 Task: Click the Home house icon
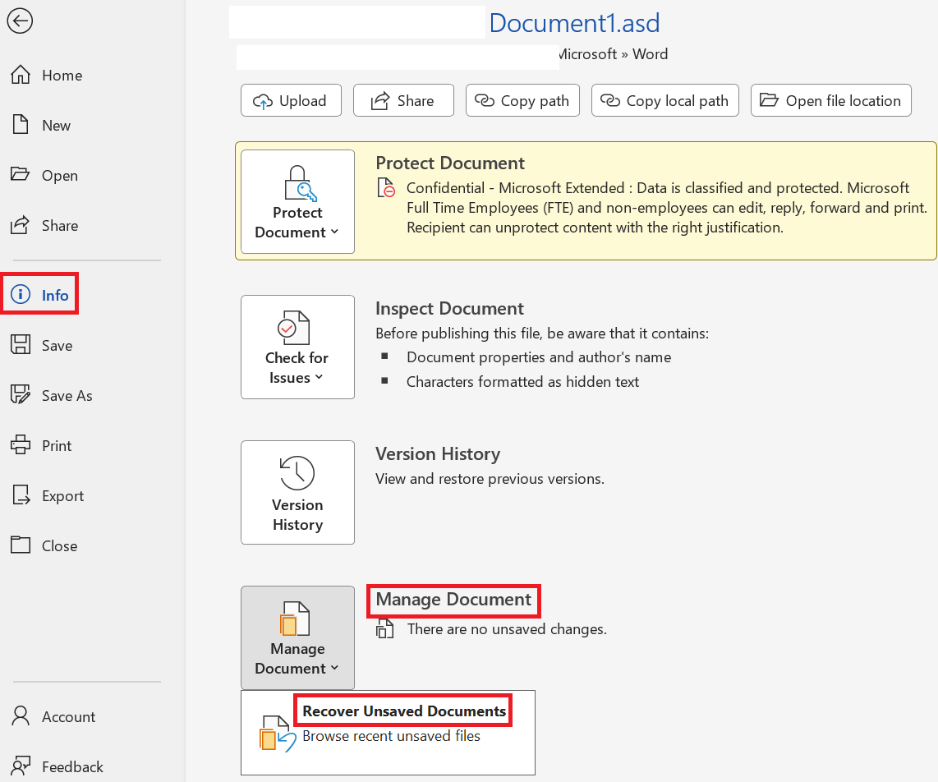pyautogui.click(x=21, y=75)
